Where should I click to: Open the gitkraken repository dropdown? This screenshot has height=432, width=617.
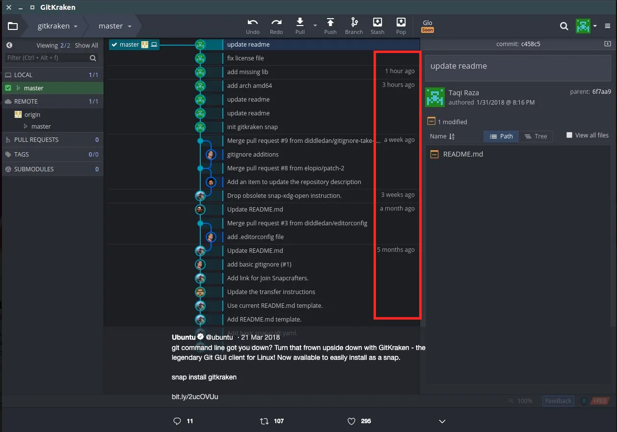tap(57, 26)
